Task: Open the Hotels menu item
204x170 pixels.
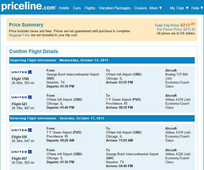Action: [x=64, y=8]
